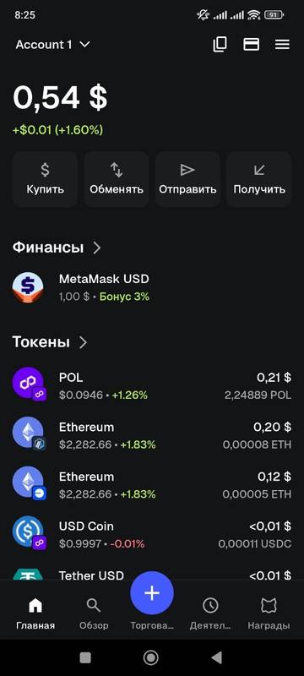
Task: Tap the Обменять swap button
Action: click(x=117, y=179)
